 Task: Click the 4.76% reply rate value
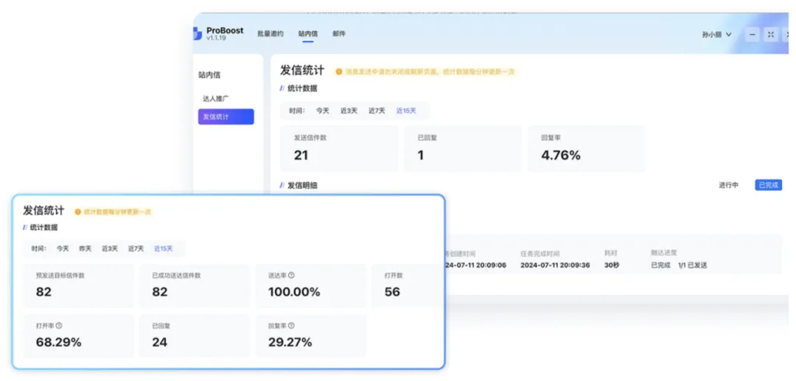click(x=561, y=155)
